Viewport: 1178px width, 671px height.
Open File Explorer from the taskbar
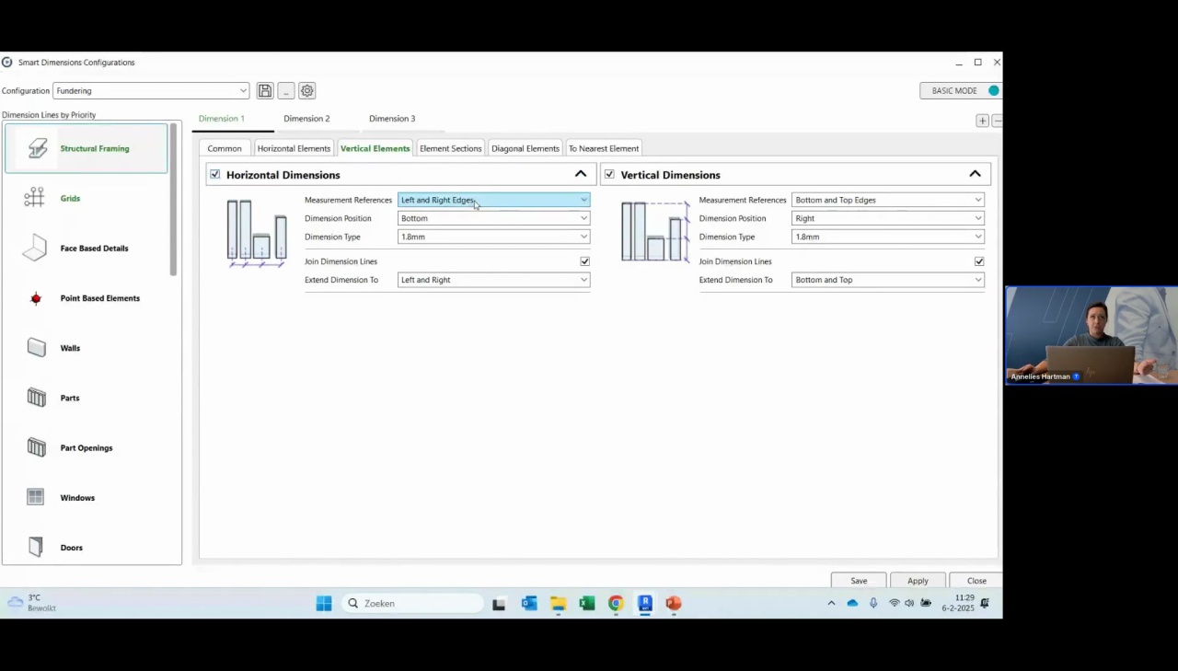558,604
